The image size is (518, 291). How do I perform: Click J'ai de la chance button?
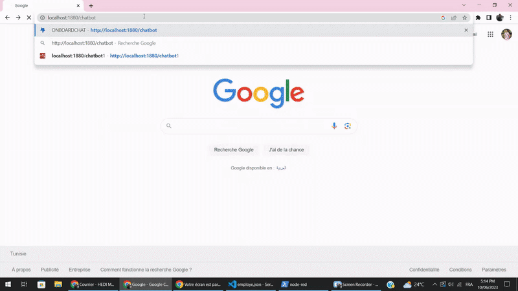coord(286,150)
